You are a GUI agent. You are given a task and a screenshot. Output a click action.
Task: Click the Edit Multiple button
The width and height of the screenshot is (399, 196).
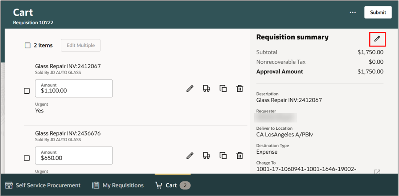point(81,45)
